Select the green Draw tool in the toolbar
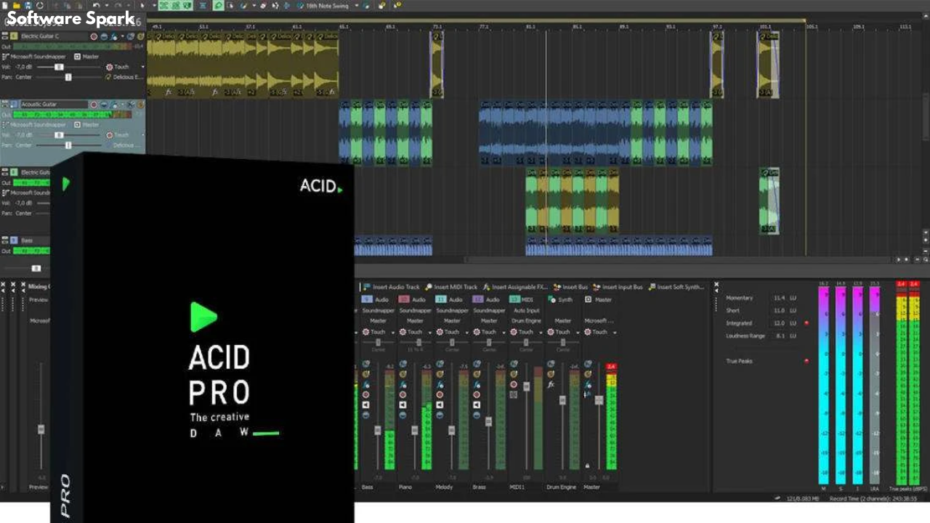Image resolution: width=930 pixels, height=523 pixels. point(218,5)
